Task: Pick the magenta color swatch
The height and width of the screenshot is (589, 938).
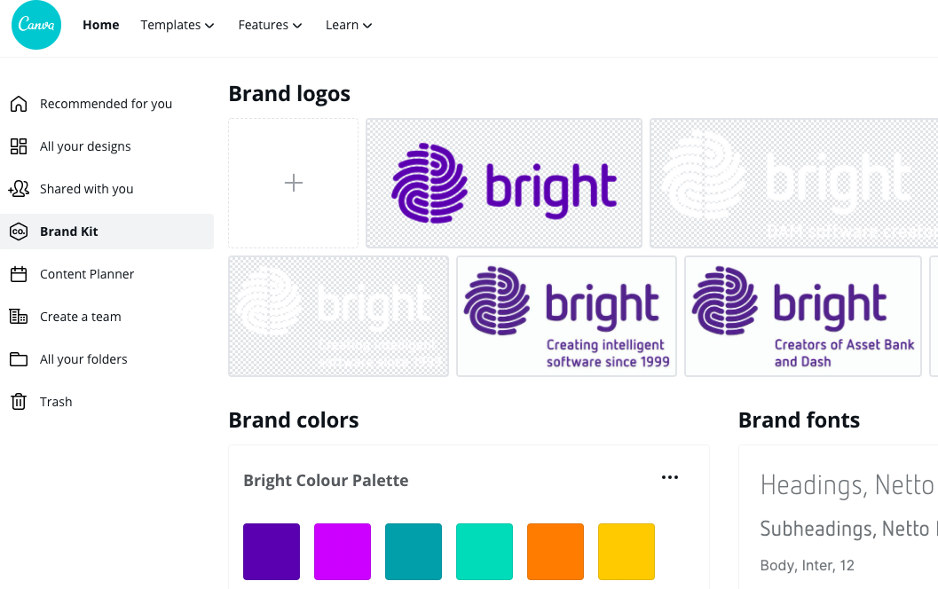Action: pos(343,552)
